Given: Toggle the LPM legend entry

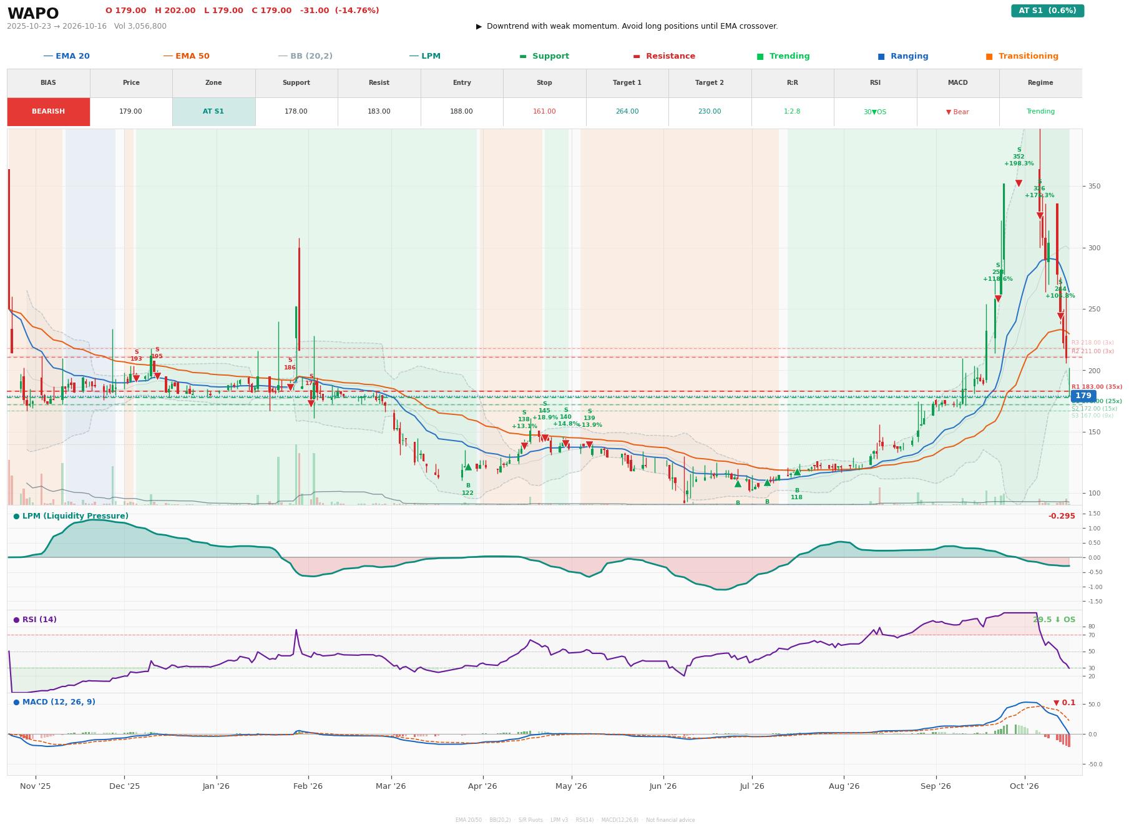Looking at the screenshot, I should pyautogui.click(x=424, y=56).
